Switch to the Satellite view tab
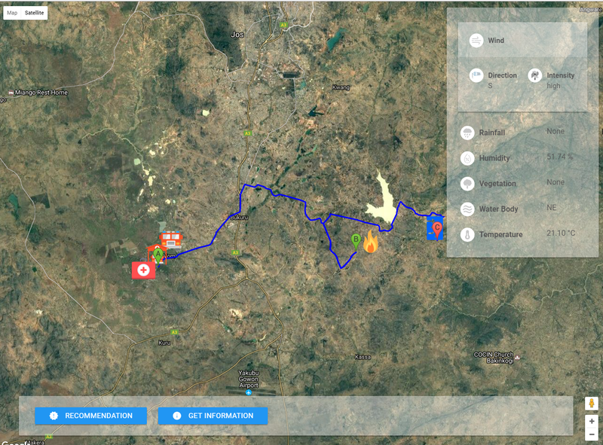Screen dimensions: 603x445 coord(35,13)
